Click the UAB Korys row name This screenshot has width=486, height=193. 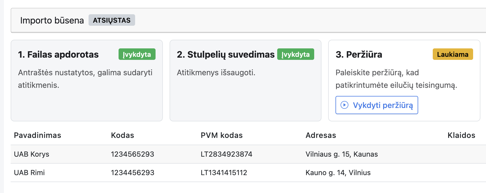coord(32,154)
